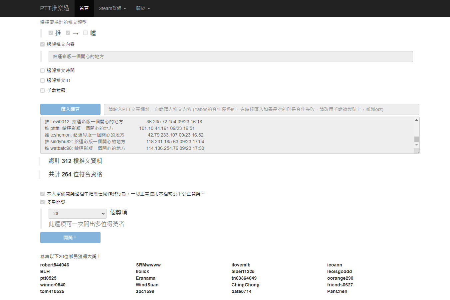Toggle the → arrow checkbox
Viewport: 450px width, 300px height.
(68, 33)
